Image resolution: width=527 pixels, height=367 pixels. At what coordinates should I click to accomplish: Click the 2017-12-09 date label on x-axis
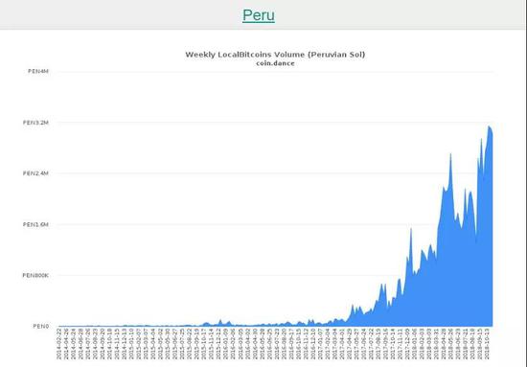[407, 344]
